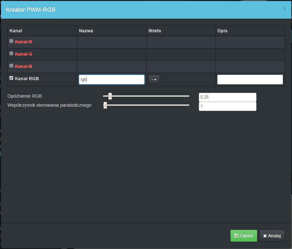Click the Kanał column header

pyautogui.click(x=16, y=31)
